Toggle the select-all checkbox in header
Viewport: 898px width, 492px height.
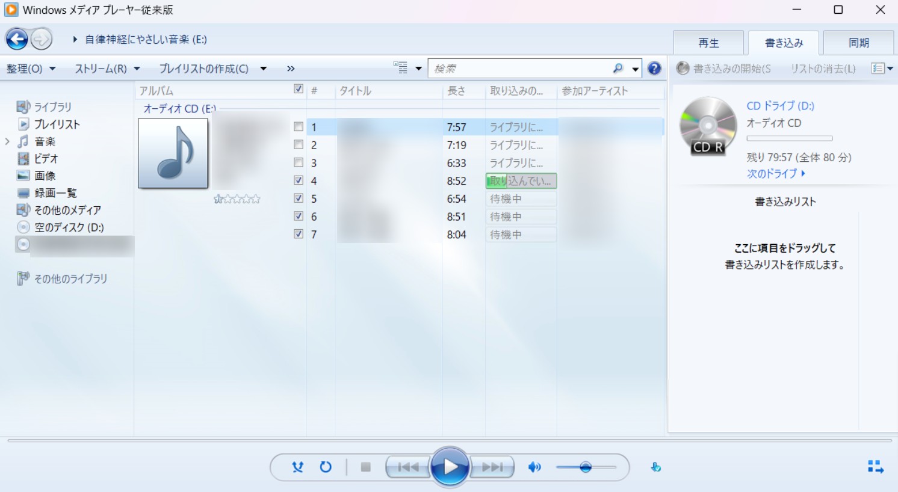[299, 89]
